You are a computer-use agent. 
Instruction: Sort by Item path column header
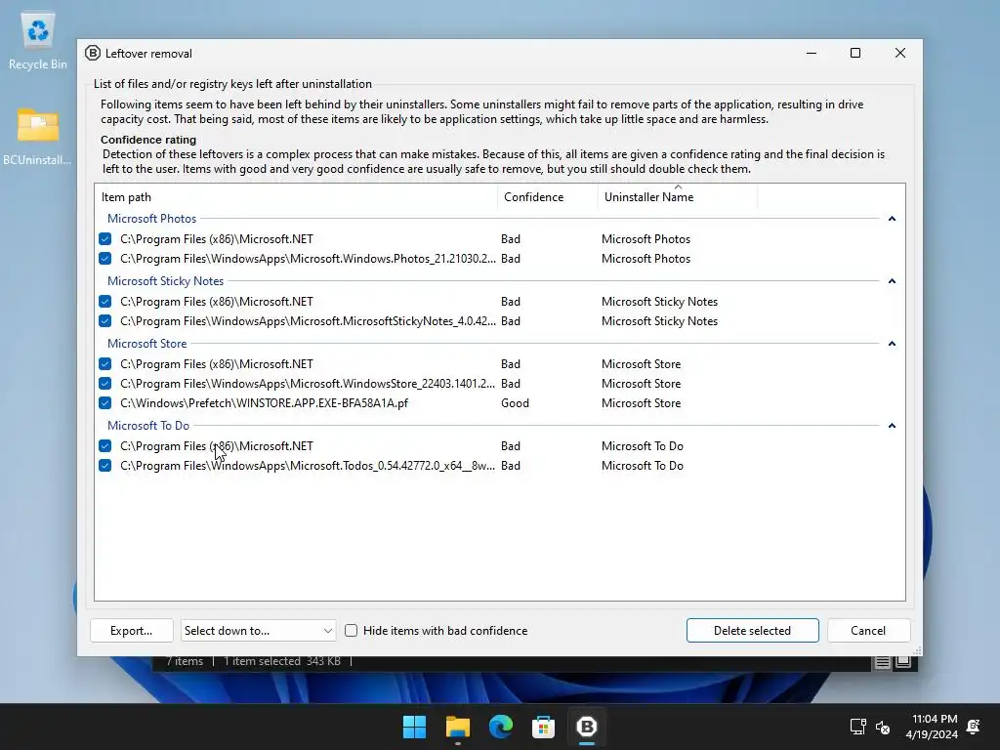point(296,197)
